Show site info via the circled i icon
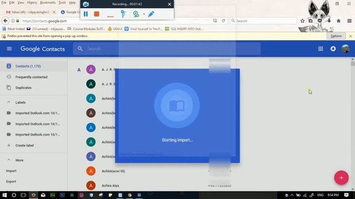The width and height of the screenshot is (355, 199). click(13, 21)
